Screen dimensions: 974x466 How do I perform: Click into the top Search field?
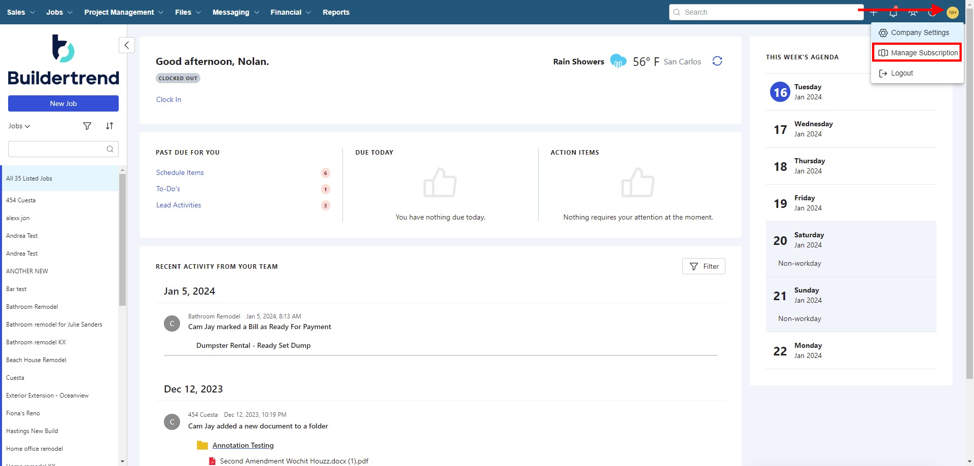coord(766,12)
